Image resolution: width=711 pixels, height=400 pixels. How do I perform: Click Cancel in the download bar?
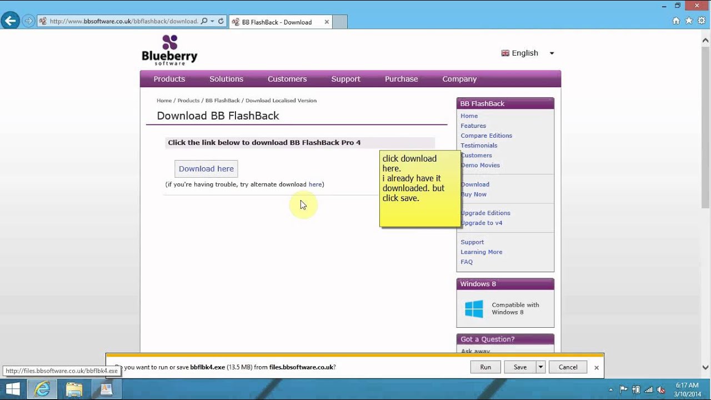point(568,367)
